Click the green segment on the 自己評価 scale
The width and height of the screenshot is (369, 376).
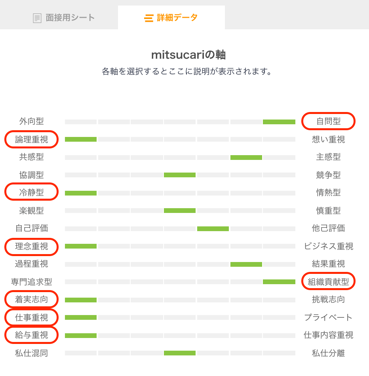click(213, 228)
